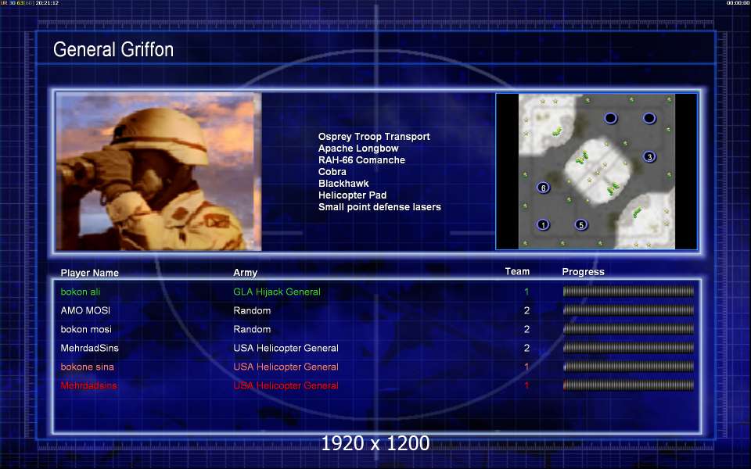Click team number 2 for white MehrdadSins

click(526, 348)
